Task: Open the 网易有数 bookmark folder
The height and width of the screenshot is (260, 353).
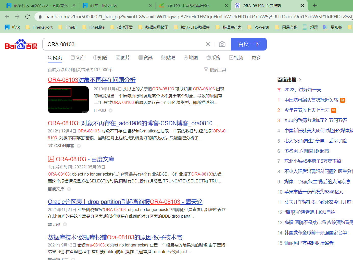Action: coord(286,27)
